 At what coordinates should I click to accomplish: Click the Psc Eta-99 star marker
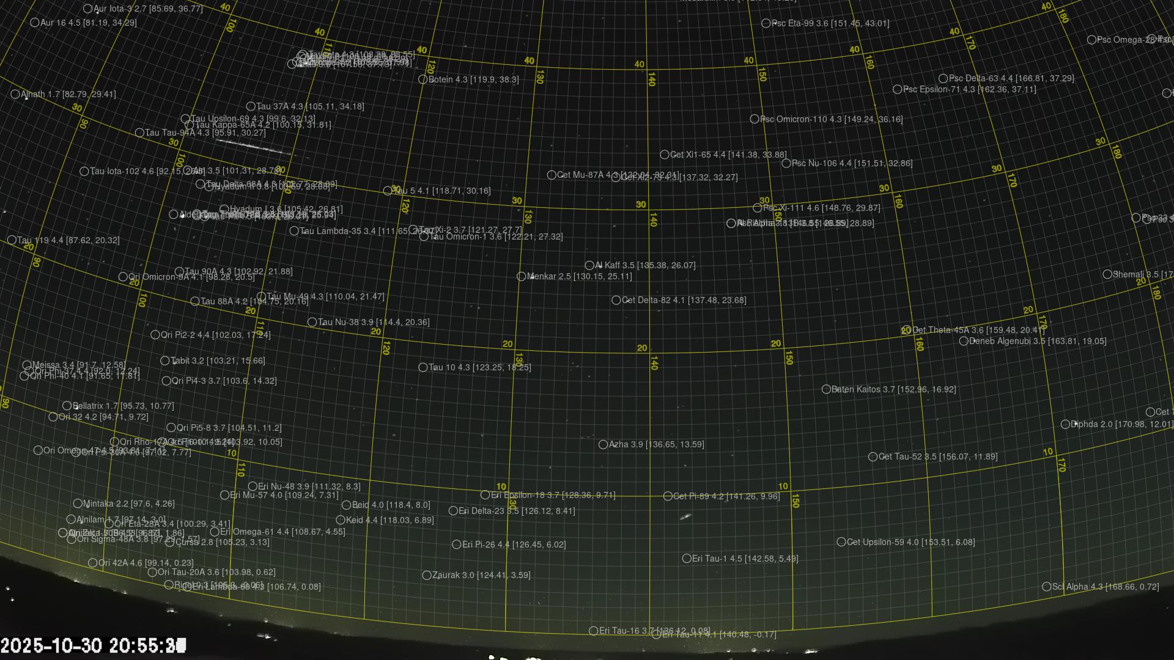(x=766, y=23)
